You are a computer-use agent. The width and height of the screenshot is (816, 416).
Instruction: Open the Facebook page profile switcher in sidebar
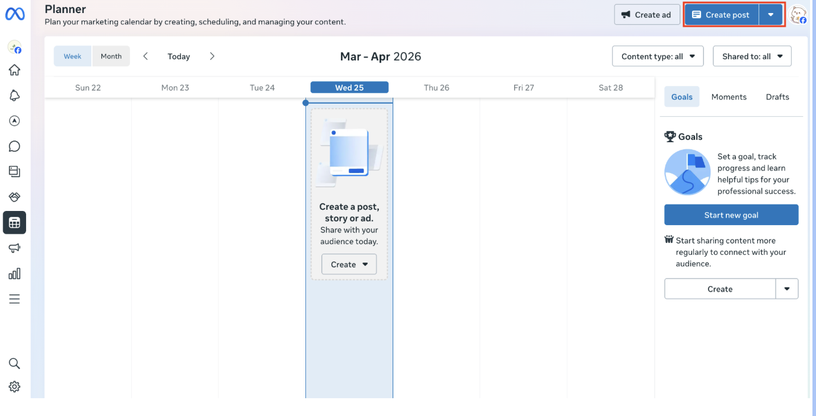point(15,47)
